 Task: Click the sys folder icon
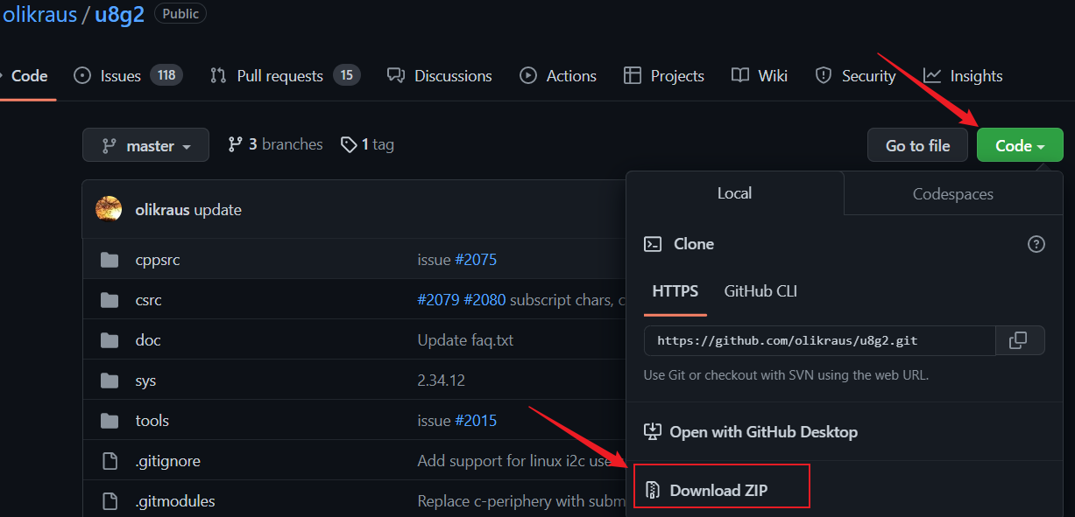(110, 381)
